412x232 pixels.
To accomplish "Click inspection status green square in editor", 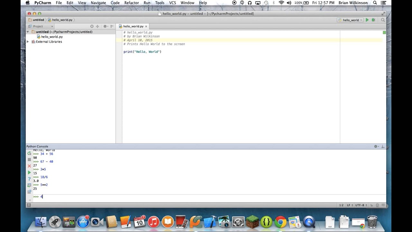I will (x=384, y=33).
